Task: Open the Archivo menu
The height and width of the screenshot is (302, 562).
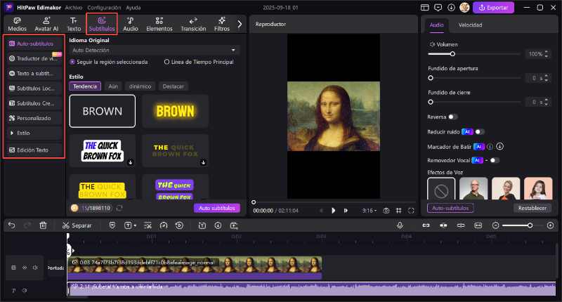Action: (74, 8)
